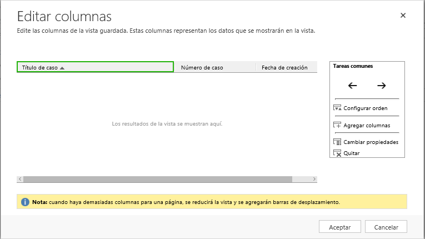Click the Quitar link text
The width and height of the screenshot is (425, 239).
click(x=352, y=153)
